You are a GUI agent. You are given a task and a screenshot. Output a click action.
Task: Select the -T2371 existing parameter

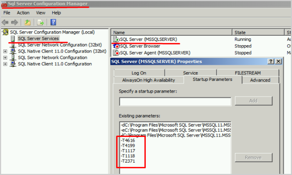pos(128,161)
